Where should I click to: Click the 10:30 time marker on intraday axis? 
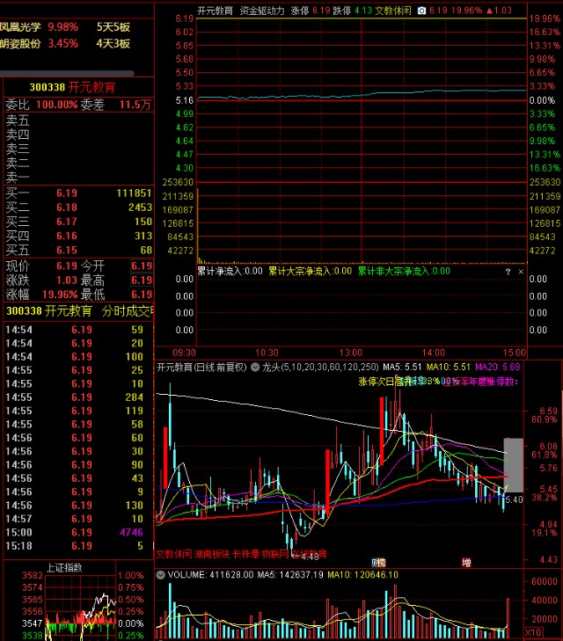pyautogui.click(x=267, y=353)
